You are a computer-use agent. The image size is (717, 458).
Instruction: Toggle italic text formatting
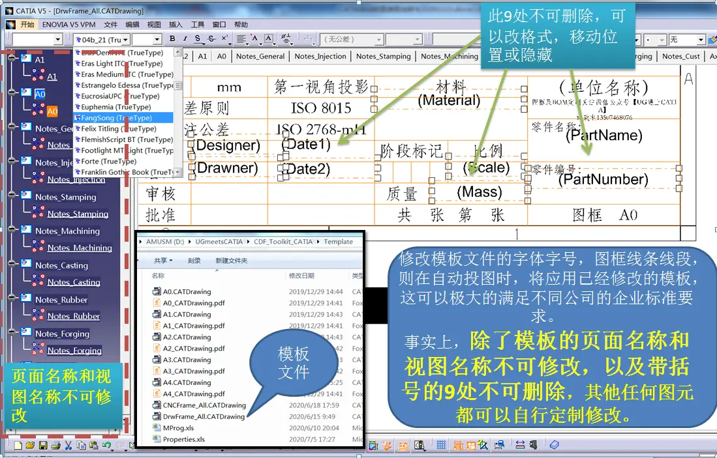(185, 39)
